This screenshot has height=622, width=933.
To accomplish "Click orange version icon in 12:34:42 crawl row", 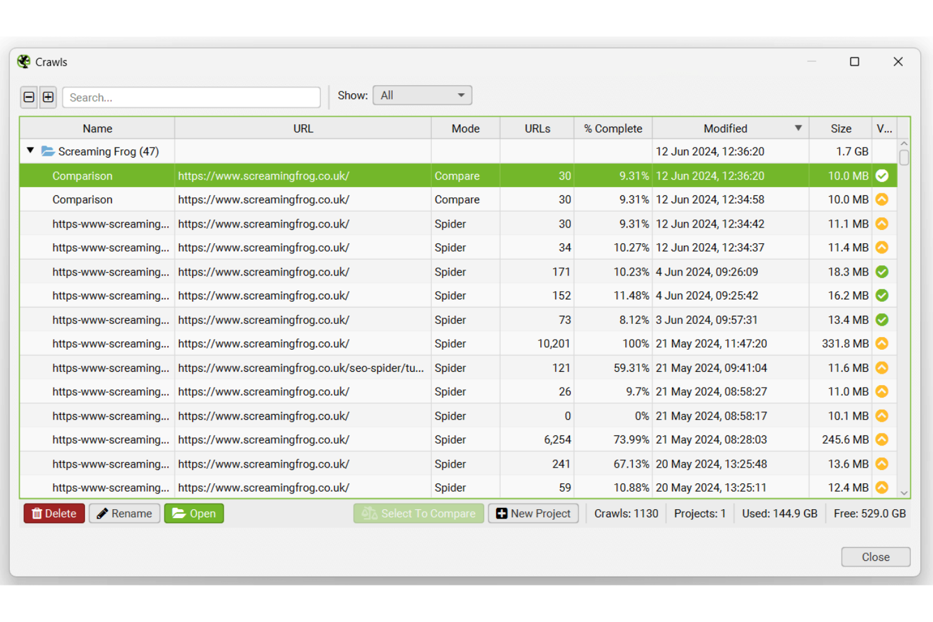I will tap(882, 224).
